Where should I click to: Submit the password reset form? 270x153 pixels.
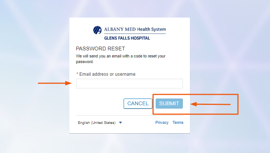169,103
